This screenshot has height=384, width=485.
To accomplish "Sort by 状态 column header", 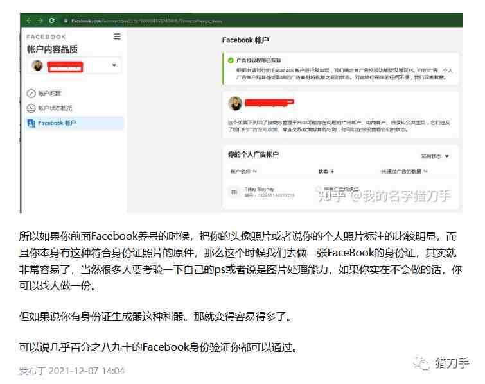I will pyautogui.click(x=326, y=171).
